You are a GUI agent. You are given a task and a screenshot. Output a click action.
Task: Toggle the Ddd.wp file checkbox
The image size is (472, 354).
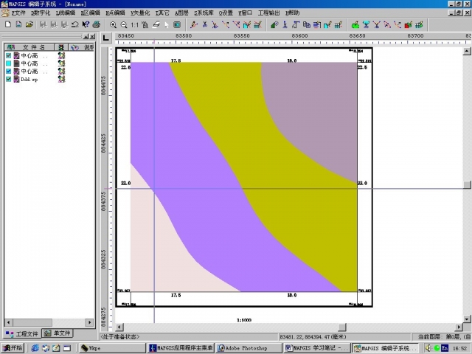pos(8,79)
